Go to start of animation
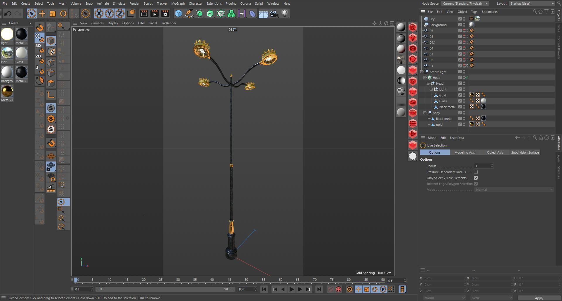Screen dimensions: 562x301 (x=264, y=289)
